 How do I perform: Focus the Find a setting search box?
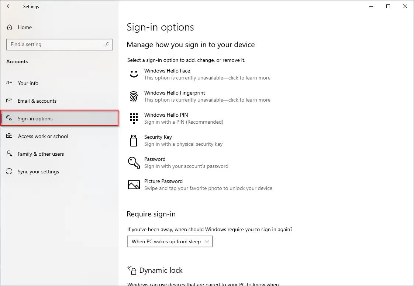59,45
